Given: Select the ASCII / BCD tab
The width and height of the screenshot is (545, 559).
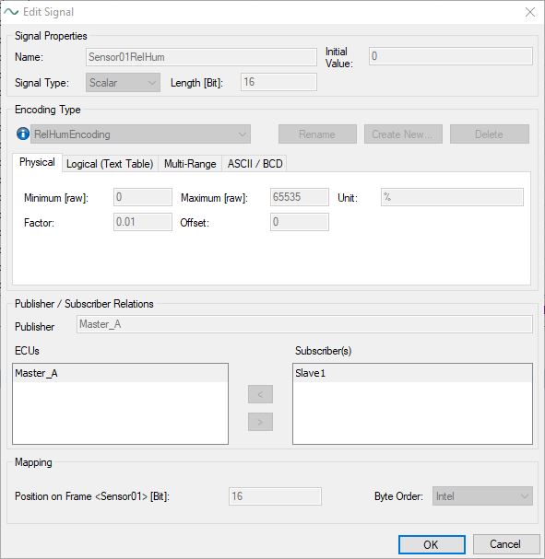Looking at the screenshot, I should pos(255,164).
